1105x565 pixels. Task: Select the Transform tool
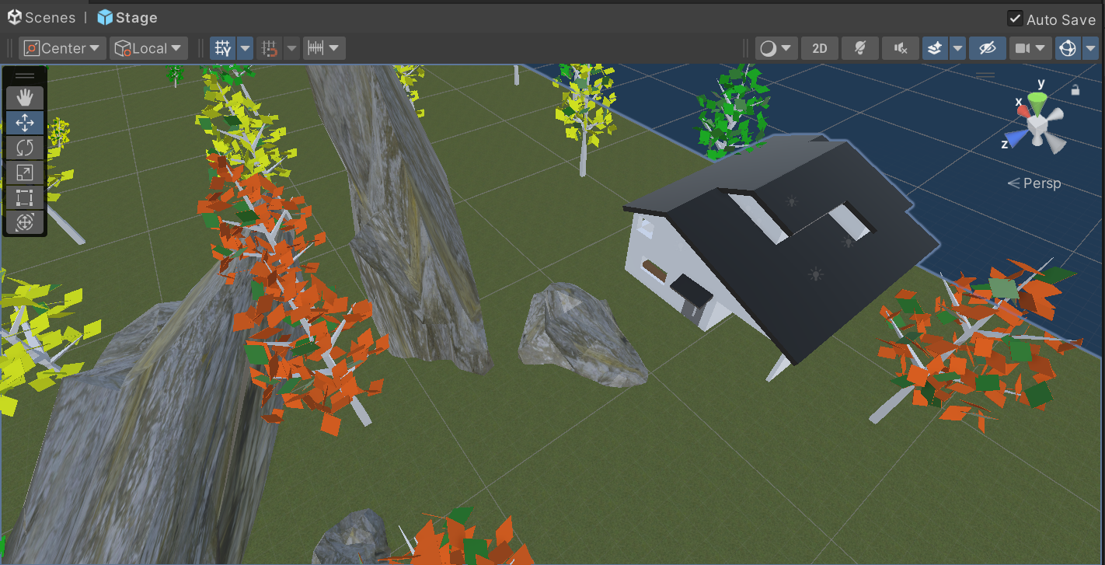coord(25,222)
